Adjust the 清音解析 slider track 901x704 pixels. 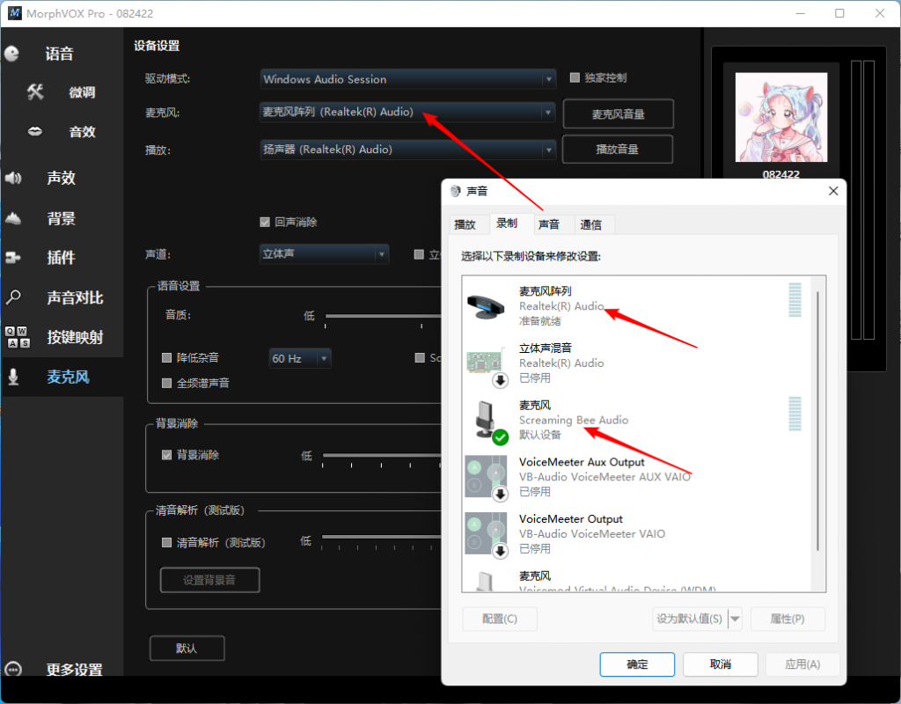point(381,537)
